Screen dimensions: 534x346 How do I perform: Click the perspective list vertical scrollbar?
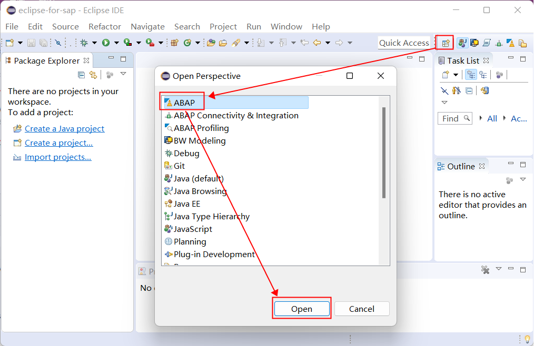tap(384, 152)
